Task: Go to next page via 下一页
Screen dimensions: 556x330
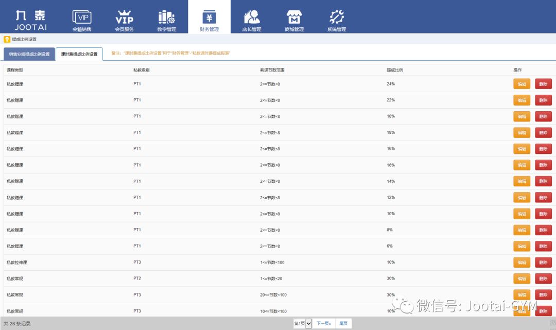Action: point(324,323)
